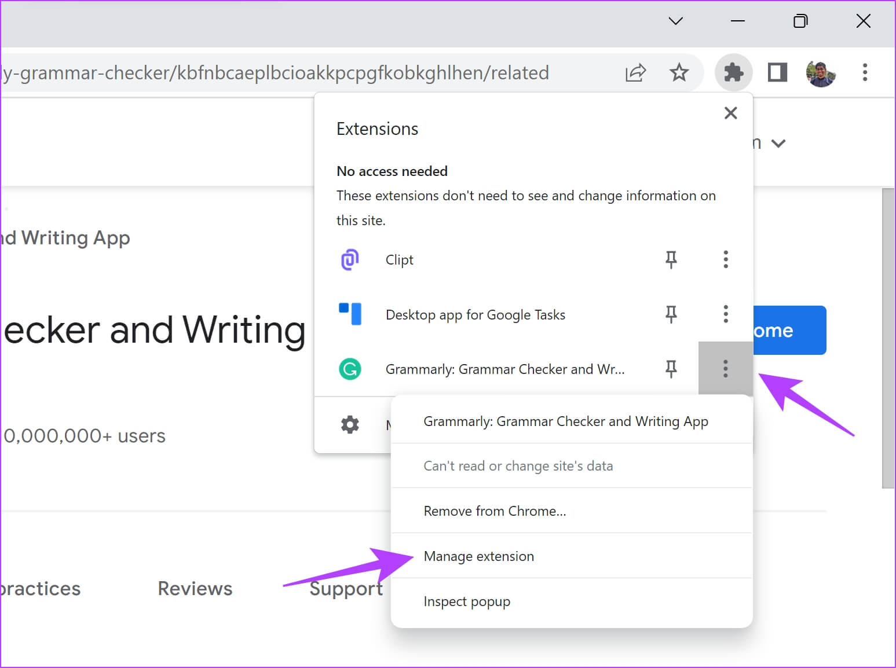
Task: Share this page via the share icon
Action: [635, 72]
